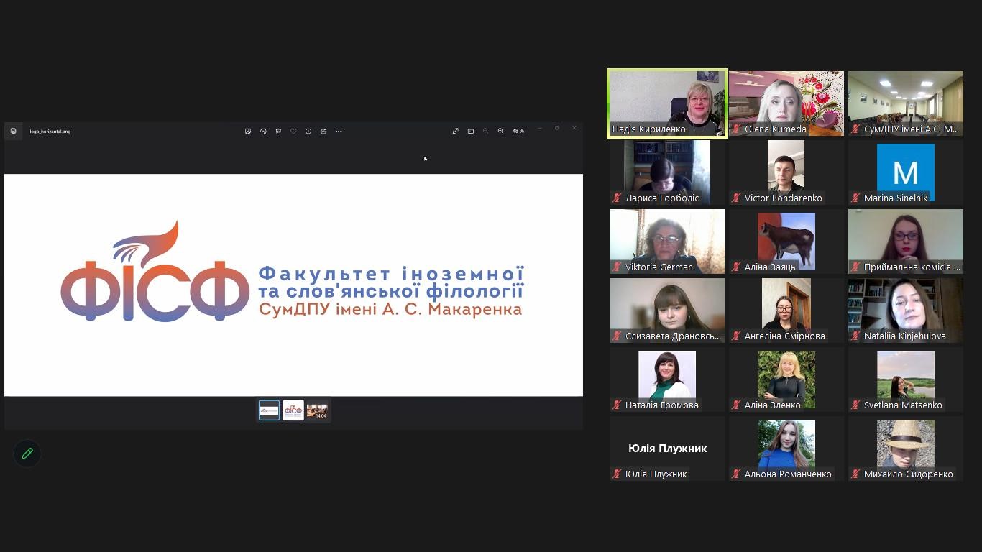Click the muted mic icon beside Svetlana Matsenko
The image size is (982, 552).
[855, 405]
